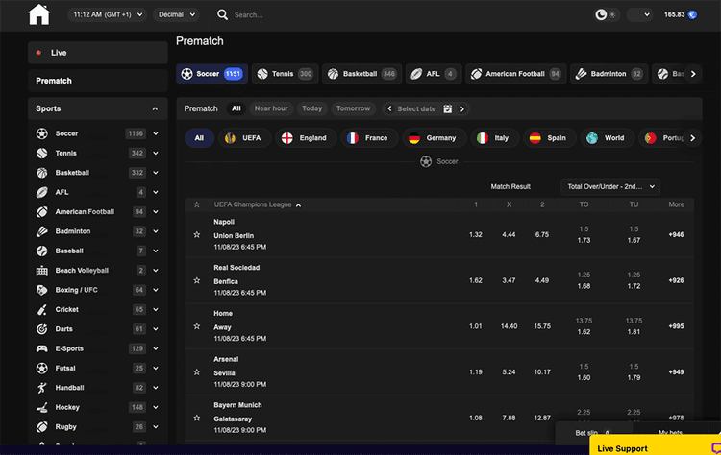Click the Beach Volleyball sidebar icon
721x455 pixels.
(42, 271)
